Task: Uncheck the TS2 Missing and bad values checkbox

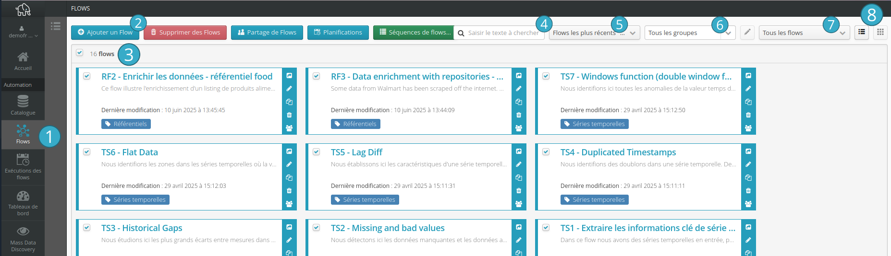Action: coord(317,227)
